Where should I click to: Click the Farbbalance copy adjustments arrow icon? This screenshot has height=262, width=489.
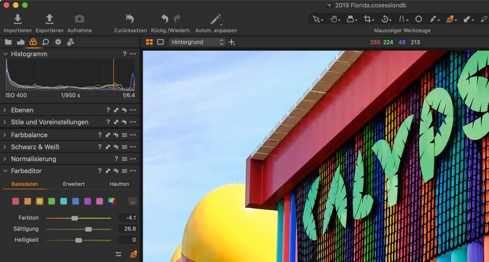(107, 135)
